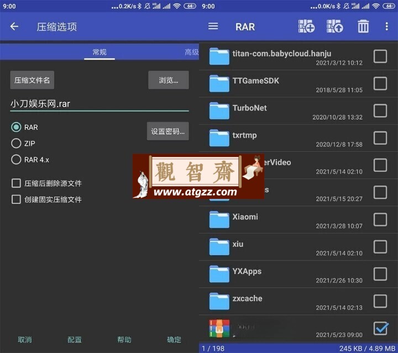Tap the YXApps folder name
The width and height of the screenshot is (398, 353).
pos(247,271)
